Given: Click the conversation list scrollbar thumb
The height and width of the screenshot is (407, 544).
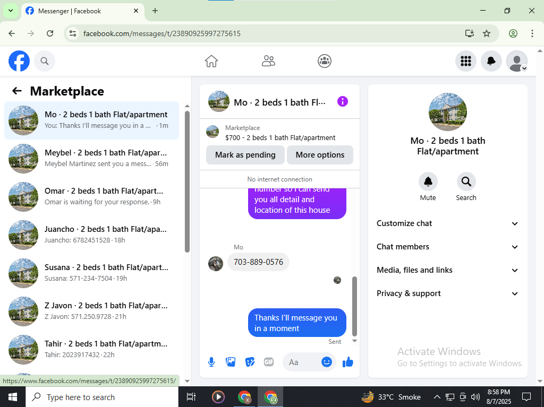Looking at the screenshot, I should pyautogui.click(x=188, y=181).
